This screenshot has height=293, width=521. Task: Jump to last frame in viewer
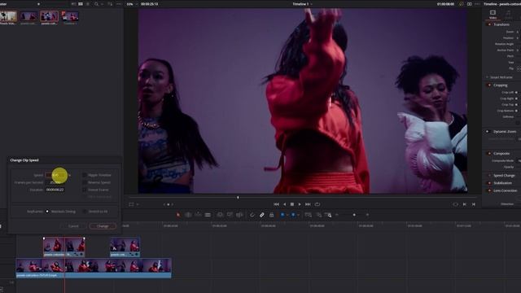click(x=308, y=204)
